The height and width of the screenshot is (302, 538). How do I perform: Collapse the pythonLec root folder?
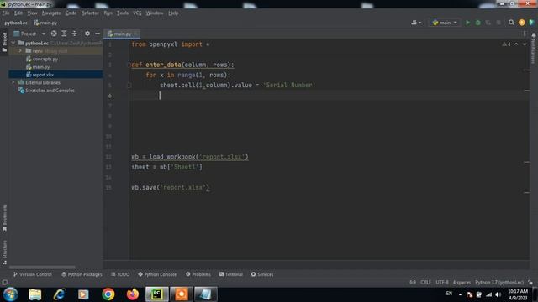13,43
